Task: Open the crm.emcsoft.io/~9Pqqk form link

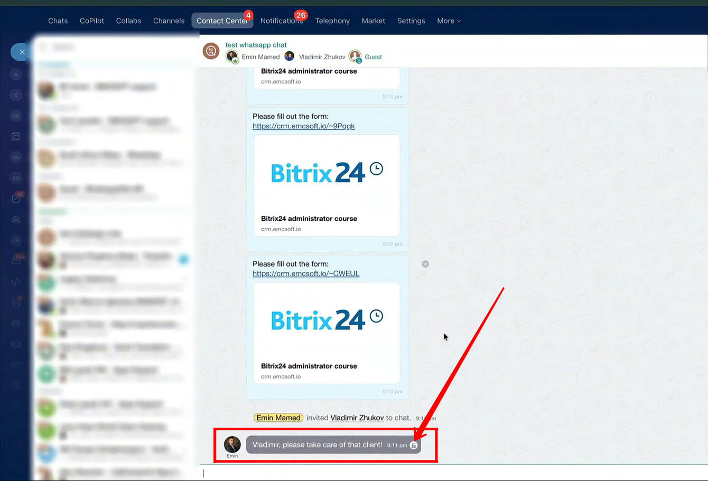Action: pyautogui.click(x=303, y=126)
